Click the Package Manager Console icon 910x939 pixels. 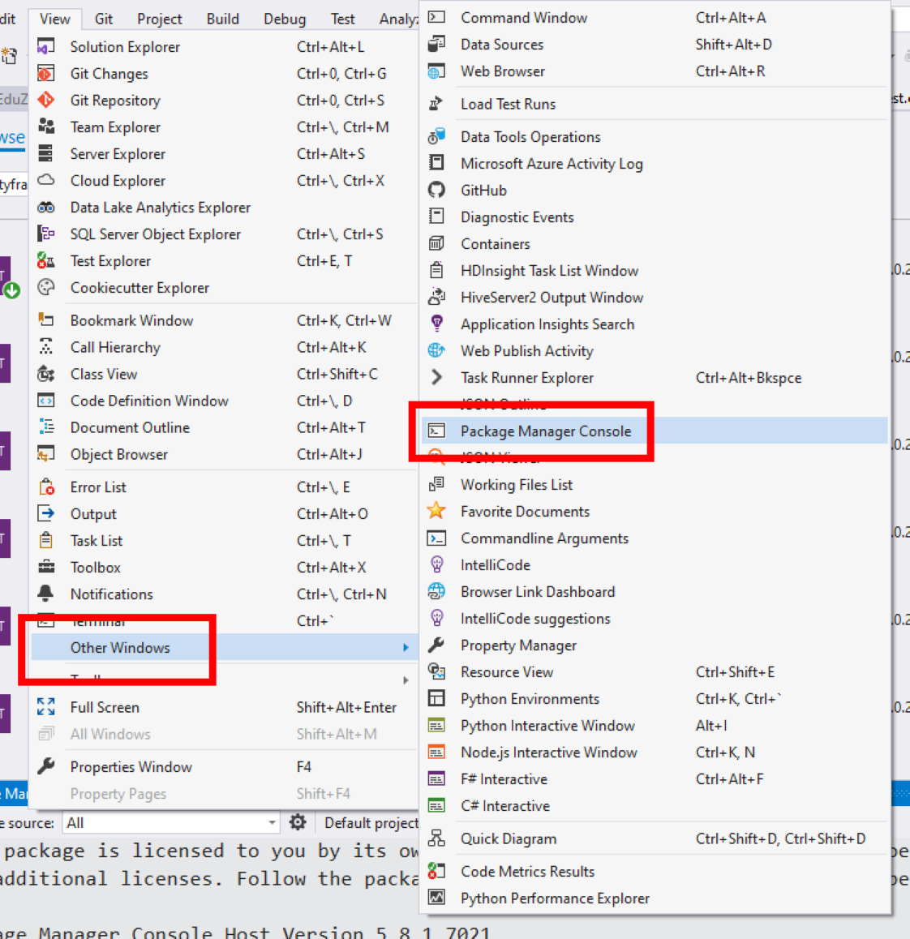(x=436, y=431)
